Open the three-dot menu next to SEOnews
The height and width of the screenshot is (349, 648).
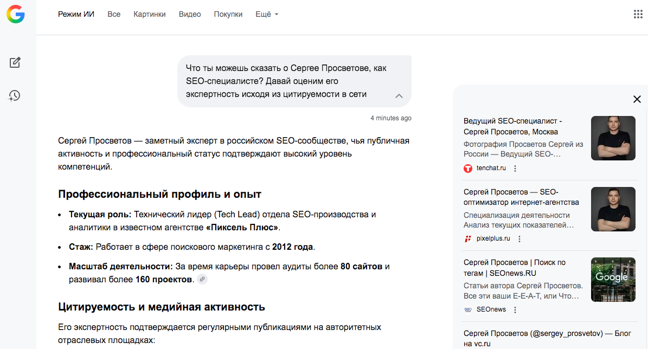pos(514,309)
